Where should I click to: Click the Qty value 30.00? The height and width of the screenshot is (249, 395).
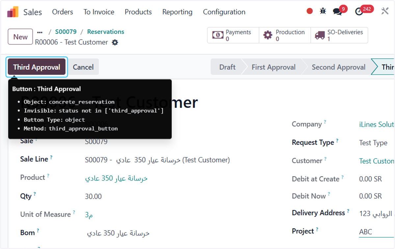pyautogui.click(x=93, y=197)
